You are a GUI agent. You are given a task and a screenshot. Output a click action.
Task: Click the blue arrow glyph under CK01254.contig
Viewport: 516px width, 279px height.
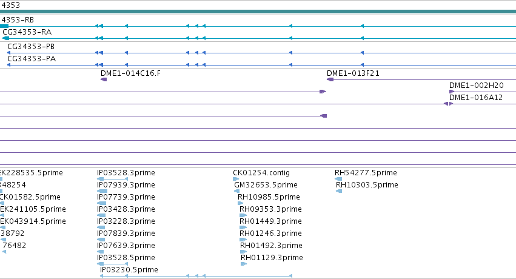tap(236, 179)
